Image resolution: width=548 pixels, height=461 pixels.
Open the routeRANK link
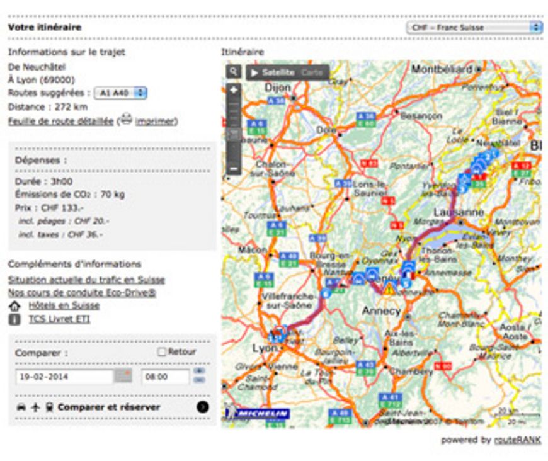tap(518, 440)
